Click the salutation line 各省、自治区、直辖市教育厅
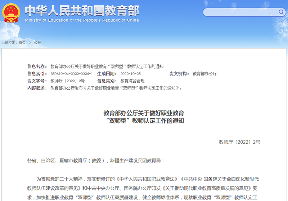The image size is (288, 201). (95, 161)
